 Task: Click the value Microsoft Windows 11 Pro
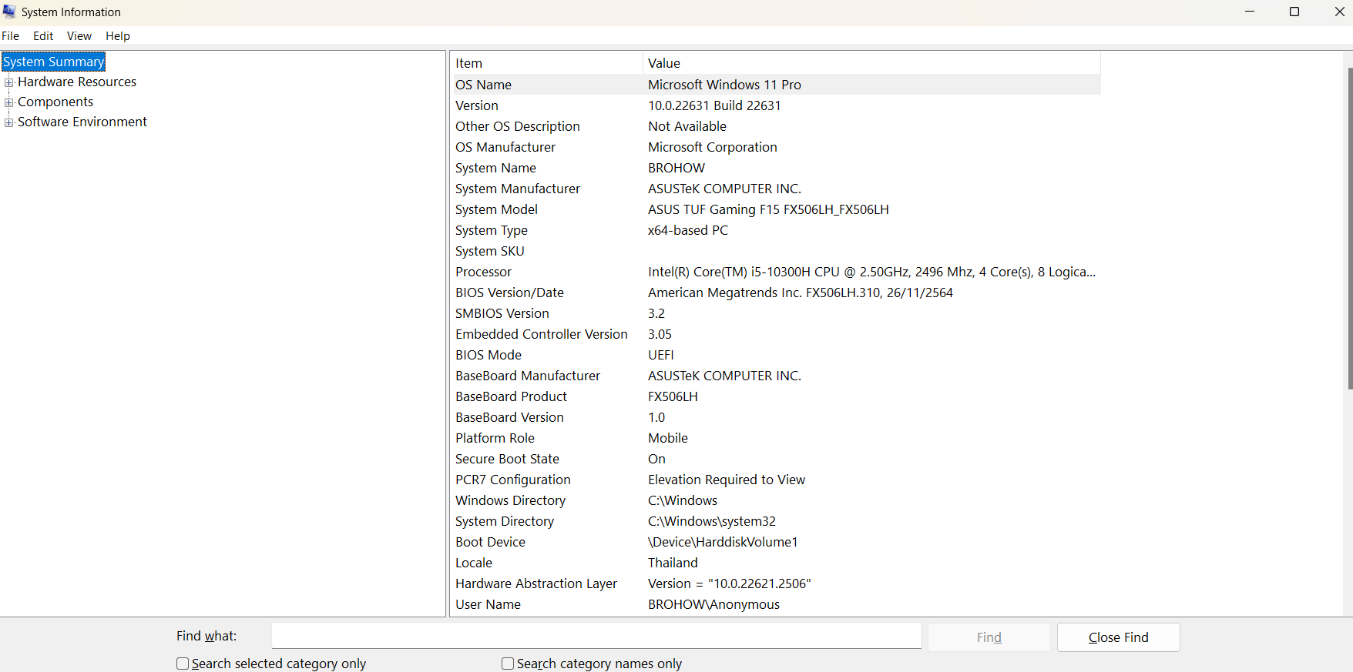pyautogui.click(x=724, y=85)
